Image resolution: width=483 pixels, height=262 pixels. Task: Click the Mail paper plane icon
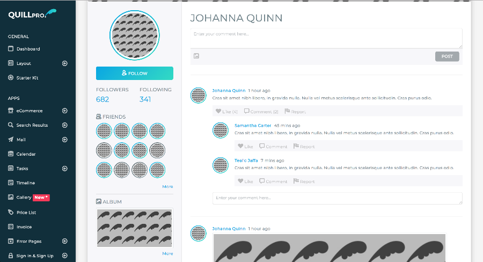click(x=11, y=140)
